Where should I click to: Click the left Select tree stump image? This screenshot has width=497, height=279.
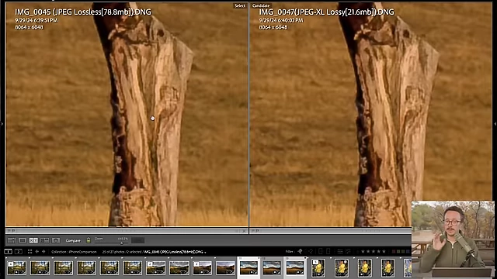(127, 114)
